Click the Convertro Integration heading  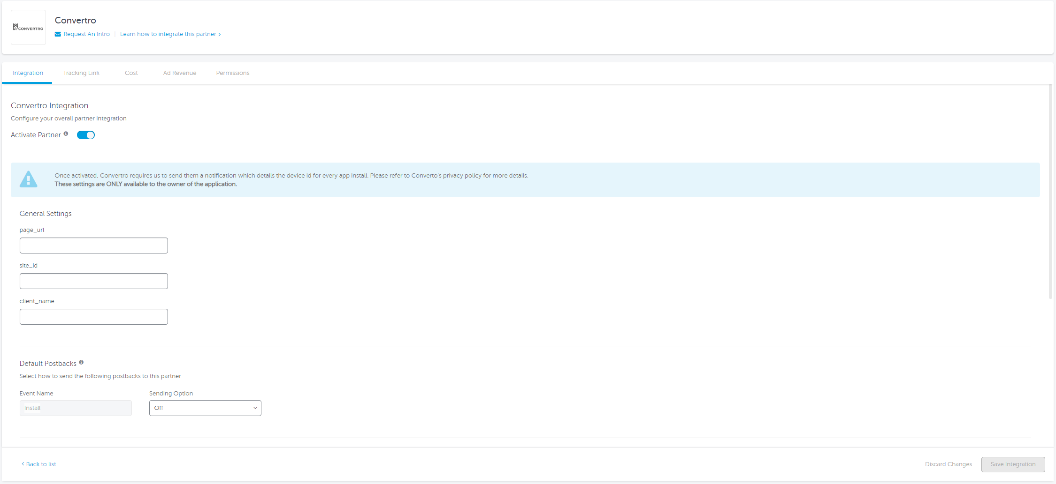click(x=49, y=105)
